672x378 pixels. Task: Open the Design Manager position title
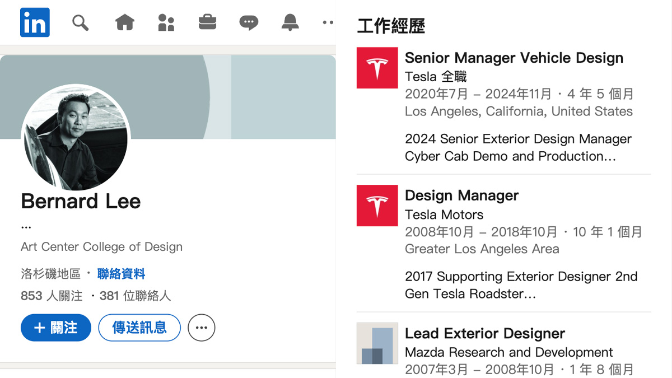click(x=462, y=195)
